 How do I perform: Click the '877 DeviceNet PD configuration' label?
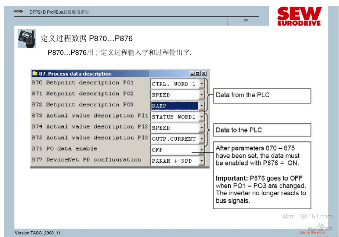[86, 160]
